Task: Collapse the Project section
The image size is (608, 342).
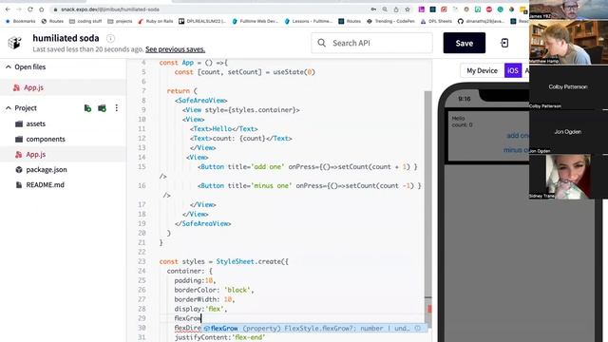Action: [x=9, y=108]
